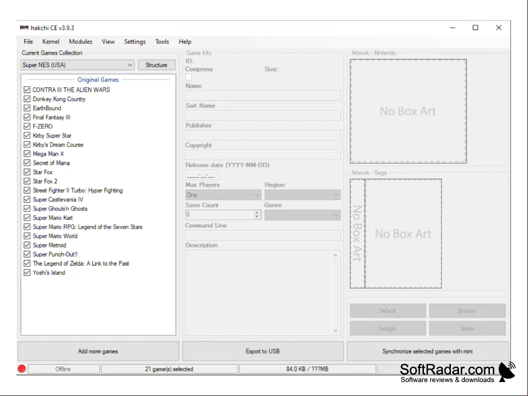Screen dimensions: 528x396
Task: Open the Max Players dropdown
Action: [x=223, y=195]
